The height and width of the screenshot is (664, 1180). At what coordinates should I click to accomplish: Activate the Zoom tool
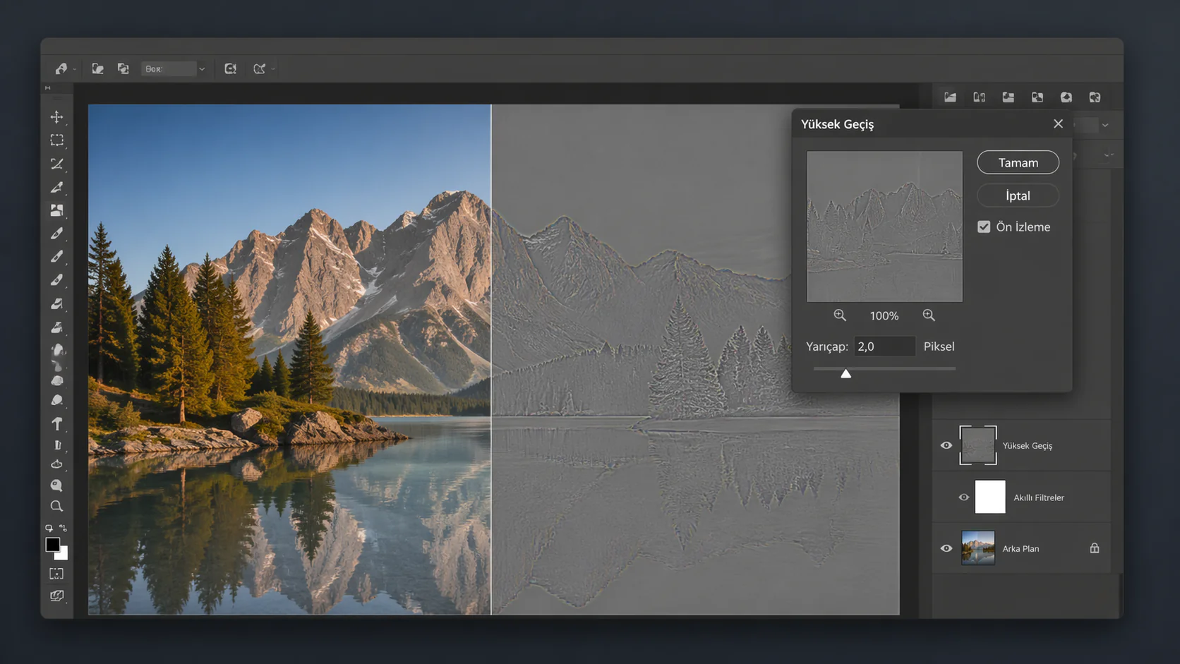pos(57,506)
